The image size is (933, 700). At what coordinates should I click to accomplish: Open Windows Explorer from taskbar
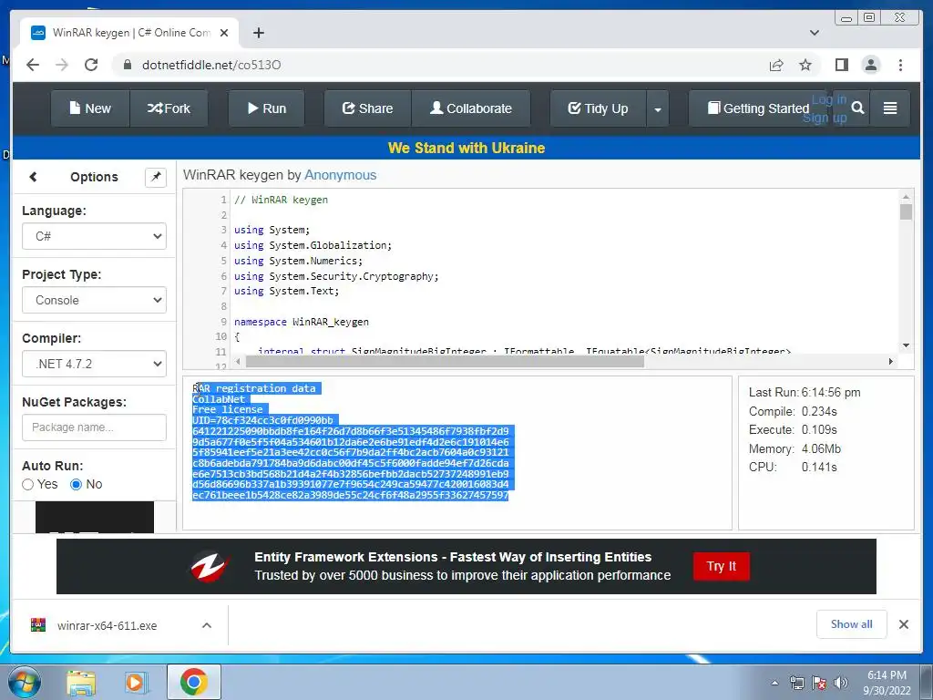[x=81, y=682]
